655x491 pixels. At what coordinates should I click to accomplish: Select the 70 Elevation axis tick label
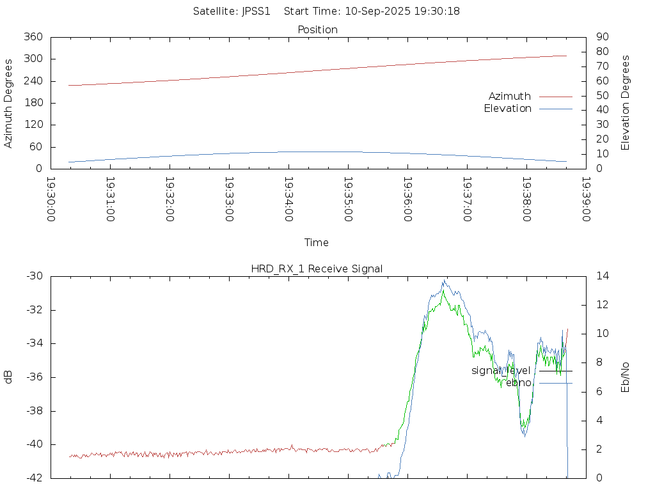(x=603, y=66)
